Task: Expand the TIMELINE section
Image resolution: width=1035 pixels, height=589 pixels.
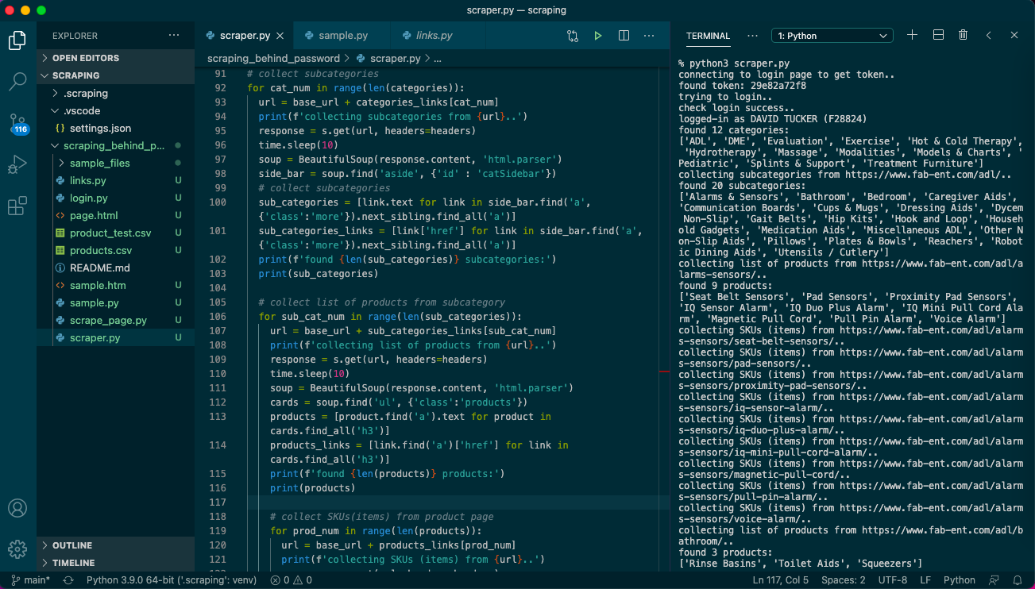Action: (x=115, y=563)
